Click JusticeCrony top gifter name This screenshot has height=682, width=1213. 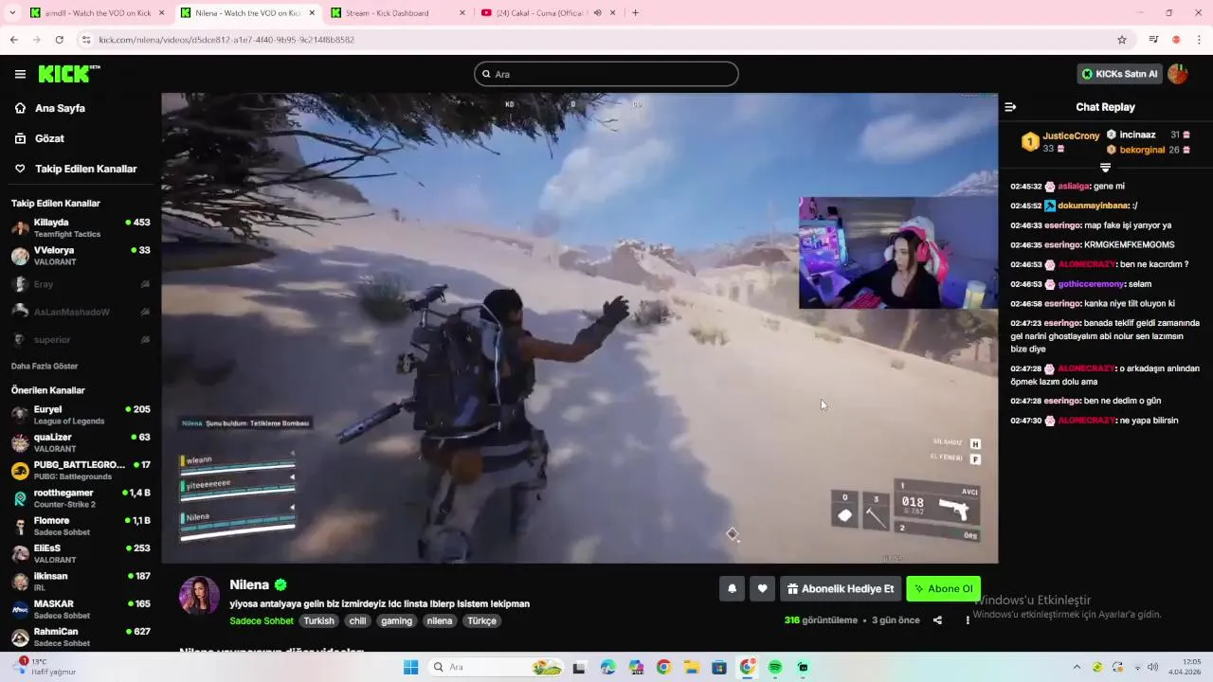pos(1071,135)
